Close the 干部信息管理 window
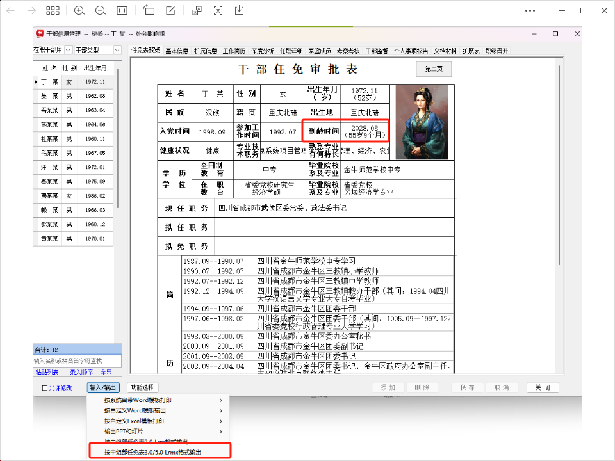 (577, 34)
